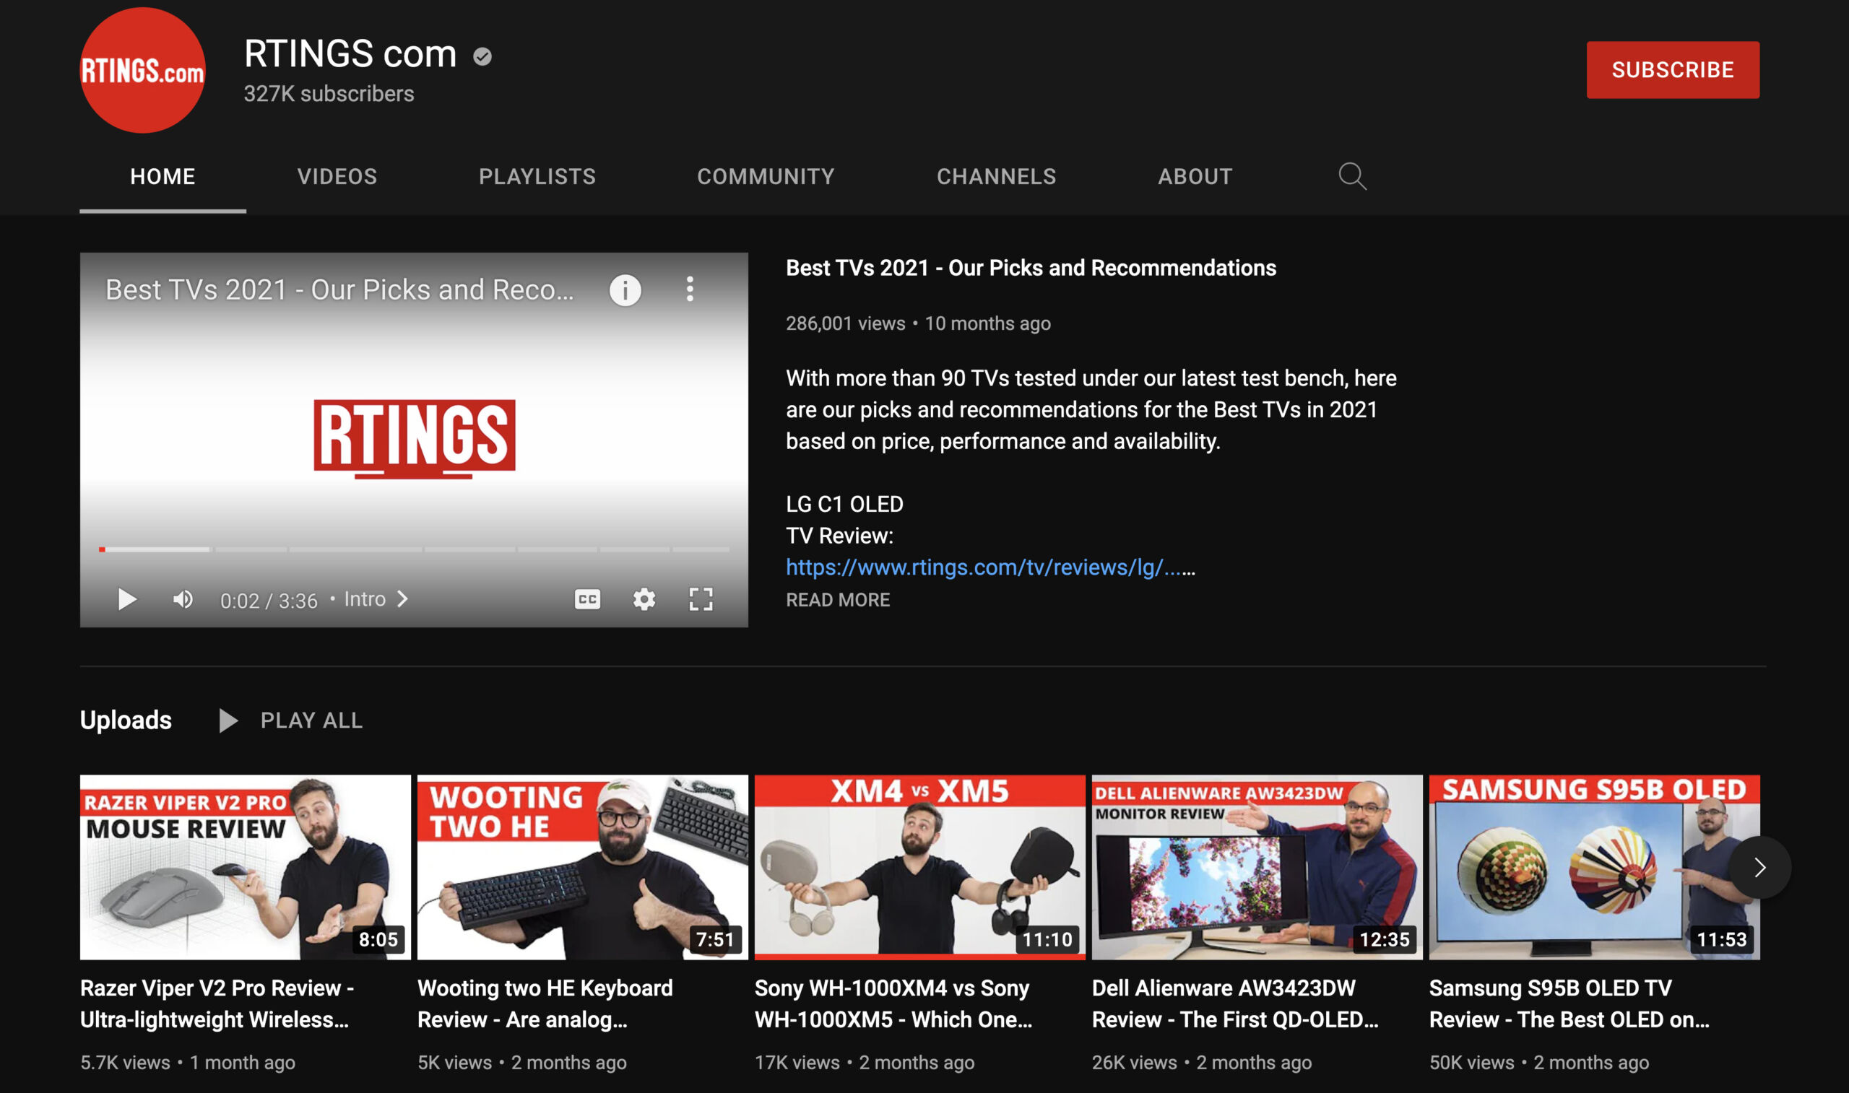Expand the description with READ MORE
Screen dimensions: 1849x1093
pos(838,599)
